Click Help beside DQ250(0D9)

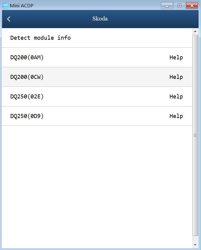(176, 116)
